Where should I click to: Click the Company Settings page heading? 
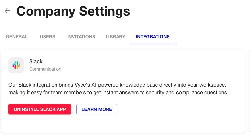[73, 11]
